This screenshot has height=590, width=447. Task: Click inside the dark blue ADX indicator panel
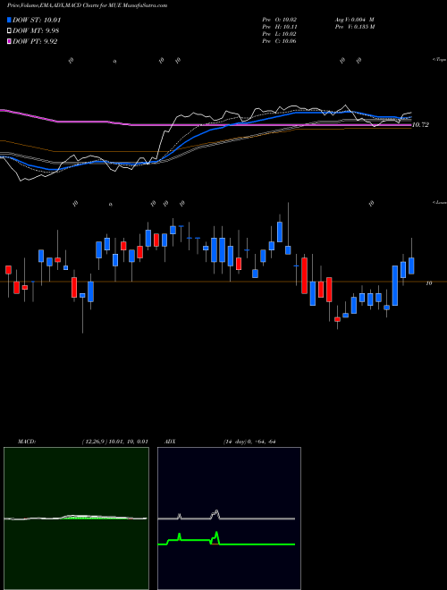coord(229,518)
